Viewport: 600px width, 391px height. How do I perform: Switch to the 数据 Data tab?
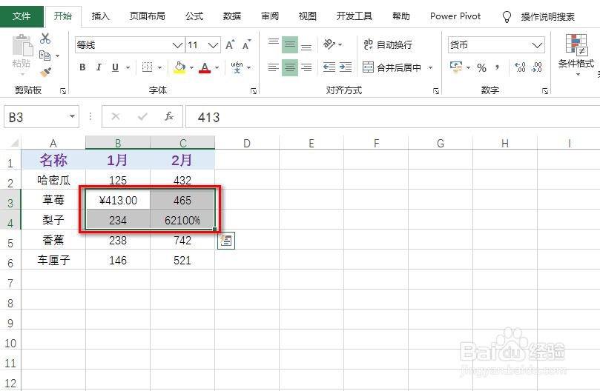232,16
